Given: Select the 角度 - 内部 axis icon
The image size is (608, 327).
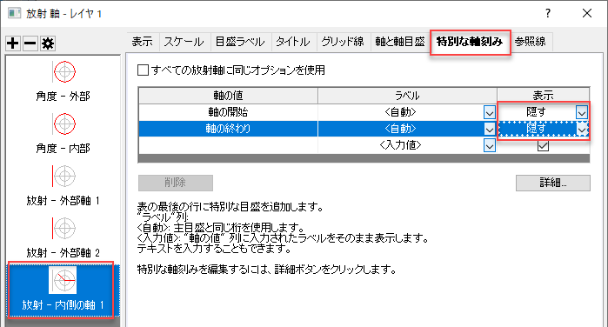Looking at the screenshot, I should [64, 123].
